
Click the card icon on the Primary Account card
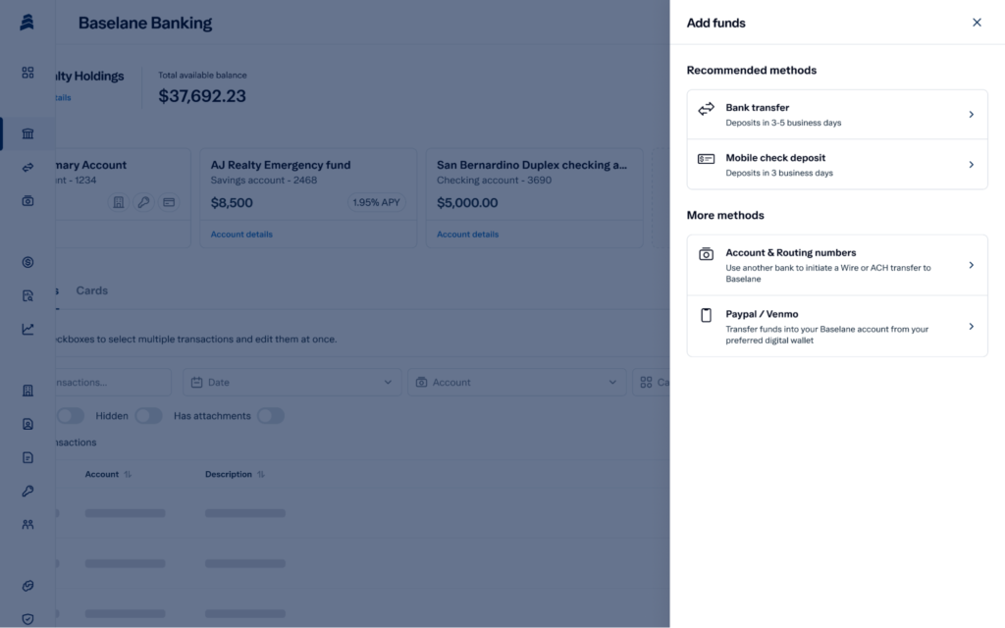pos(169,202)
